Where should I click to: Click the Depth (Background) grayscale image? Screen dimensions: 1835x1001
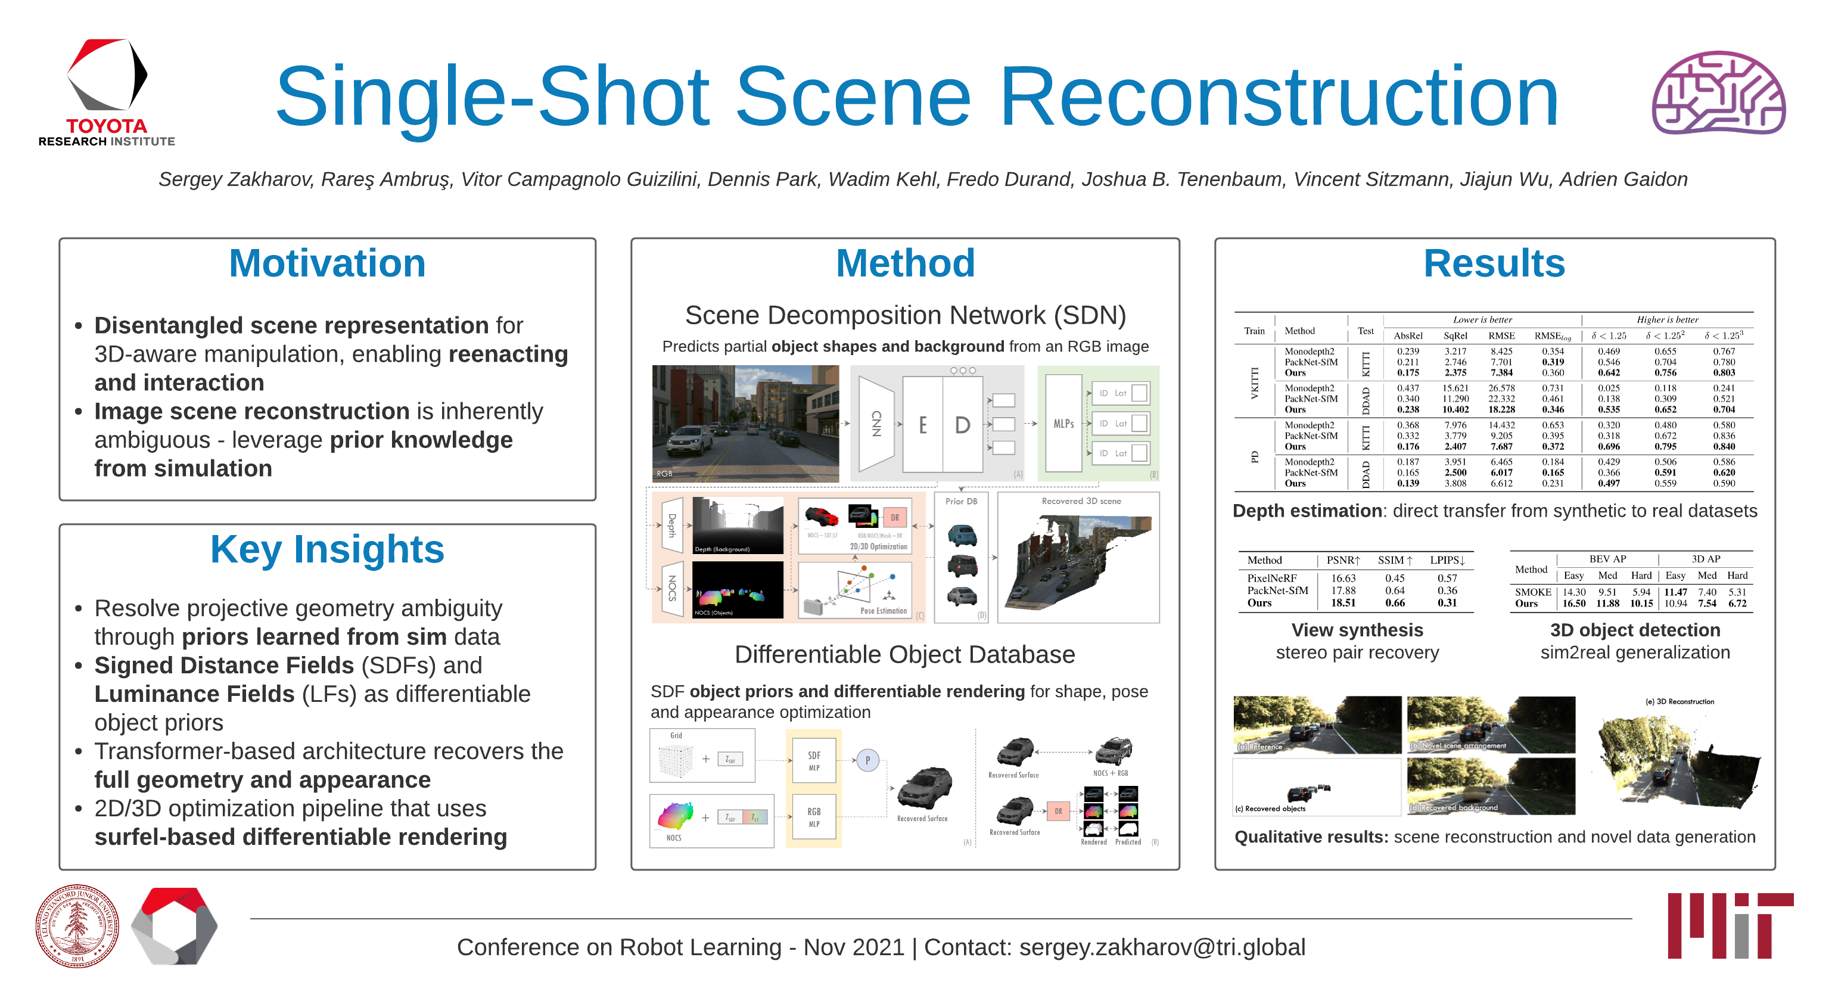738,526
